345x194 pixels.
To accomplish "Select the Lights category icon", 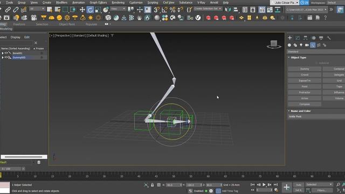I will tap(301, 45).
